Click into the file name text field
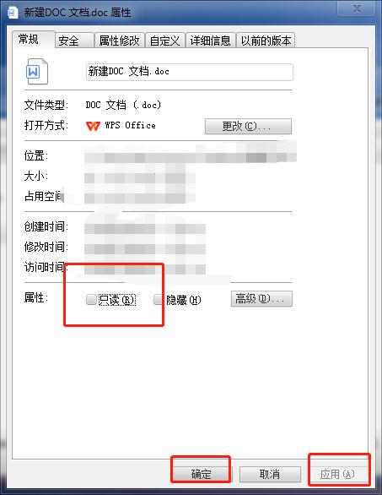Screen dimensions: 382x495 pos(190,72)
